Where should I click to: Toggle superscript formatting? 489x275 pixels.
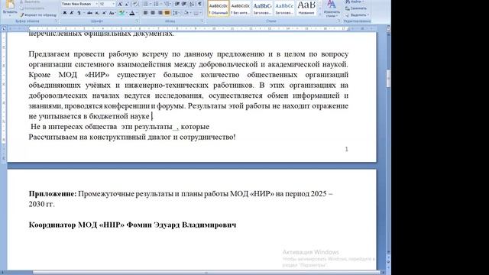(x=104, y=13)
